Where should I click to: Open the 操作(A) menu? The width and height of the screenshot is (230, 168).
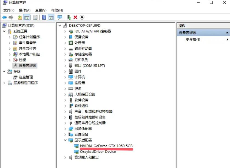point(25,11)
